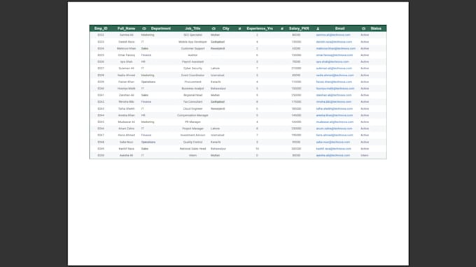The width and height of the screenshot is (476, 267).
Task: Click the 'Event Coordinator' cell
Action: click(192, 75)
